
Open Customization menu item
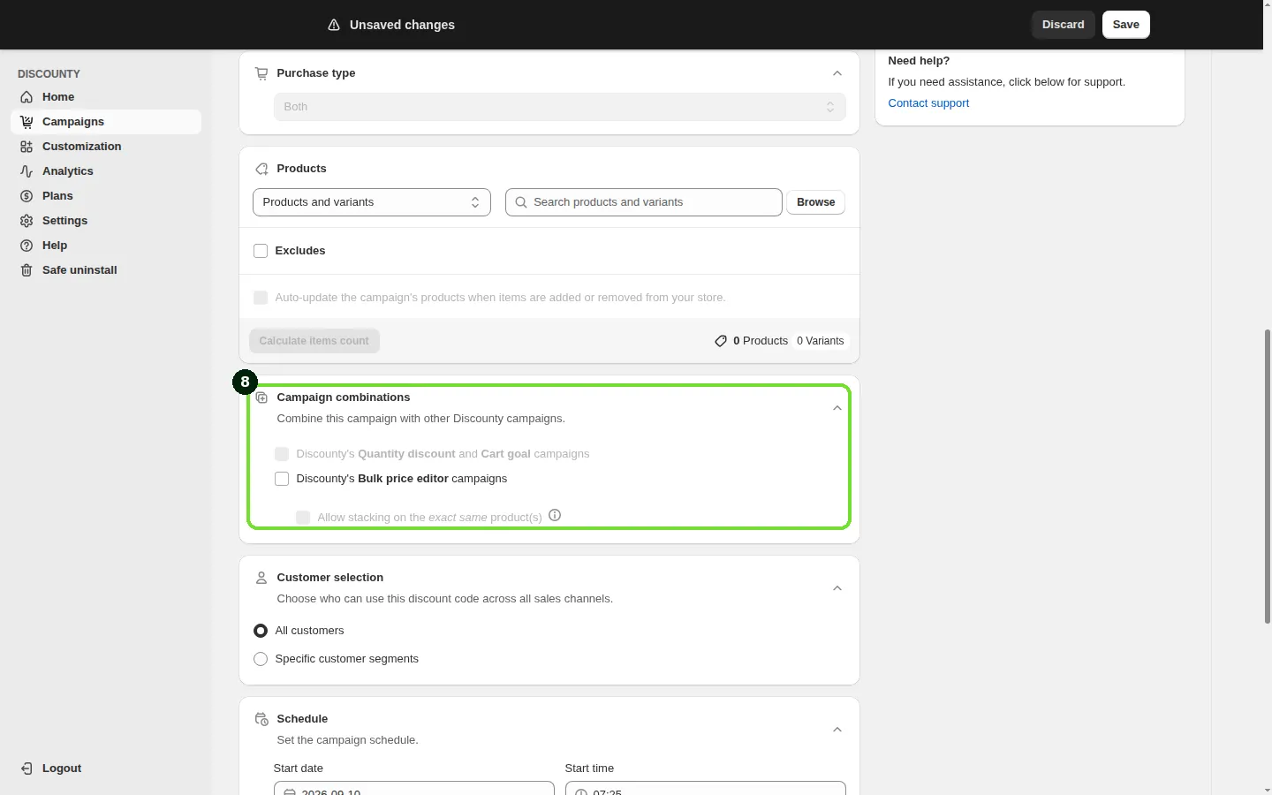[106, 147]
